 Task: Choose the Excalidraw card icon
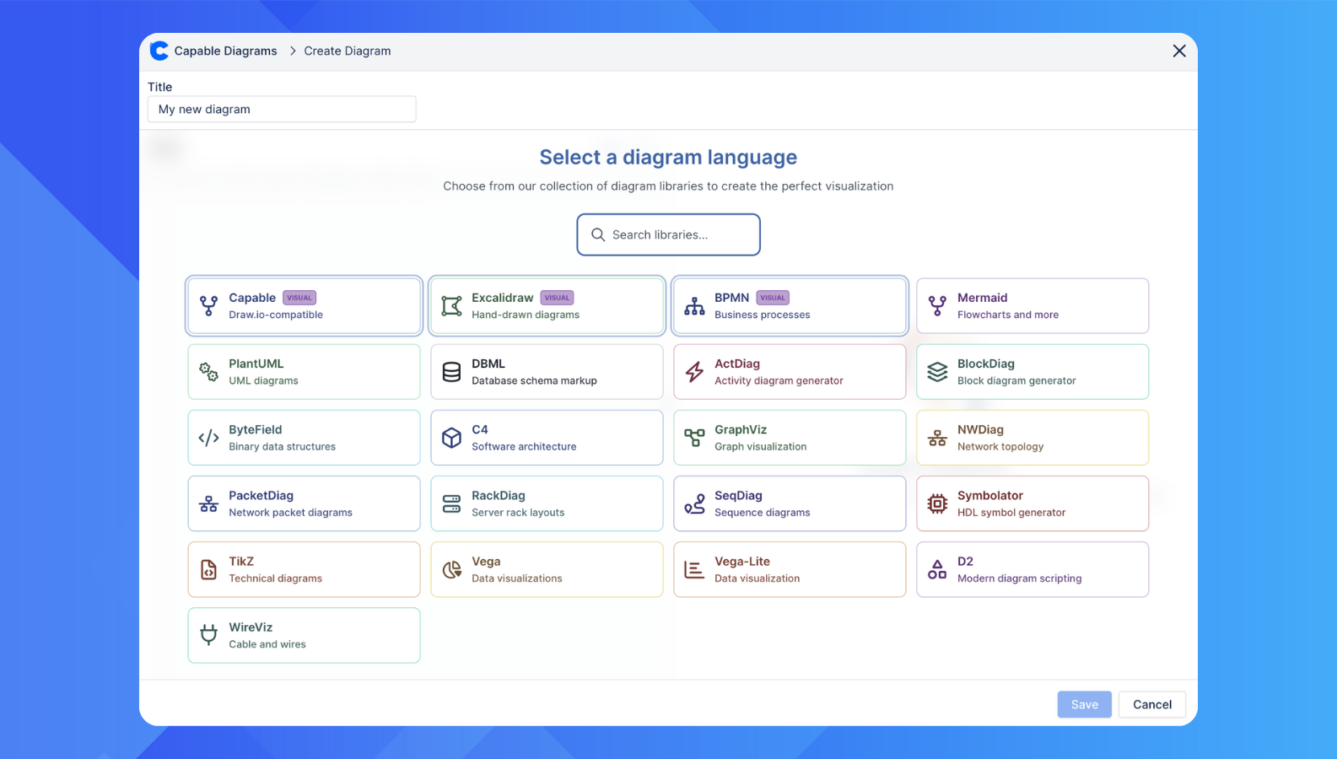click(451, 306)
